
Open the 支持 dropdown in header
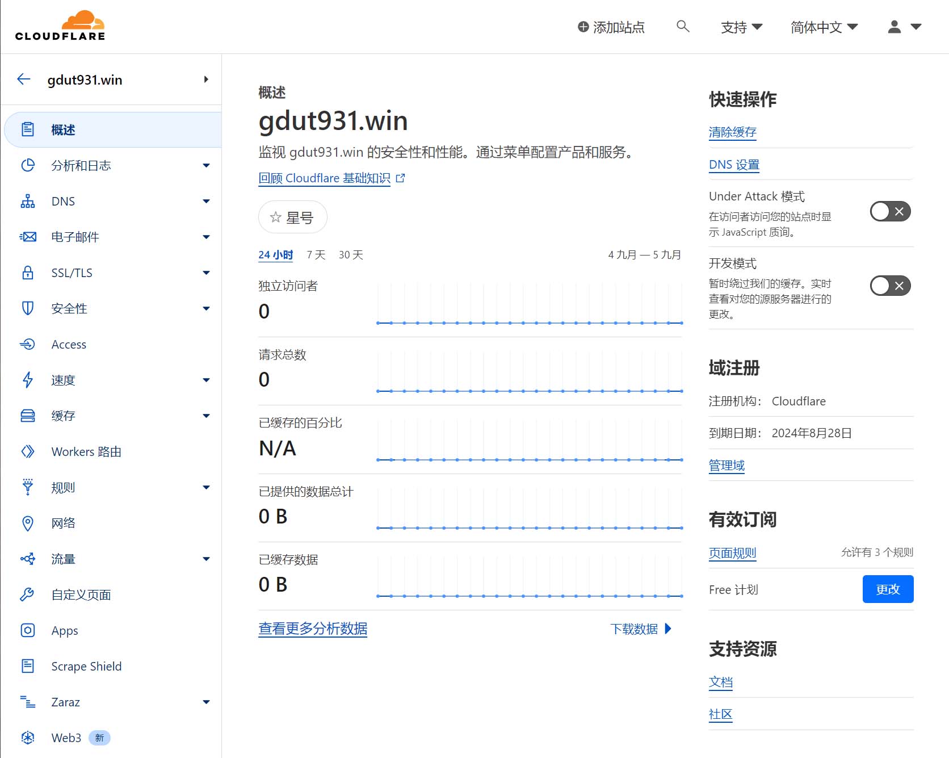(741, 27)
